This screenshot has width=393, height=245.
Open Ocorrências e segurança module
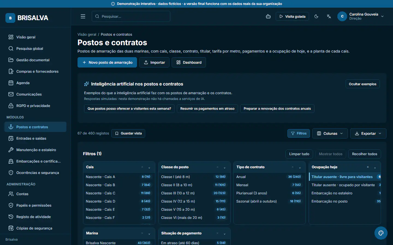coord(35,173)
